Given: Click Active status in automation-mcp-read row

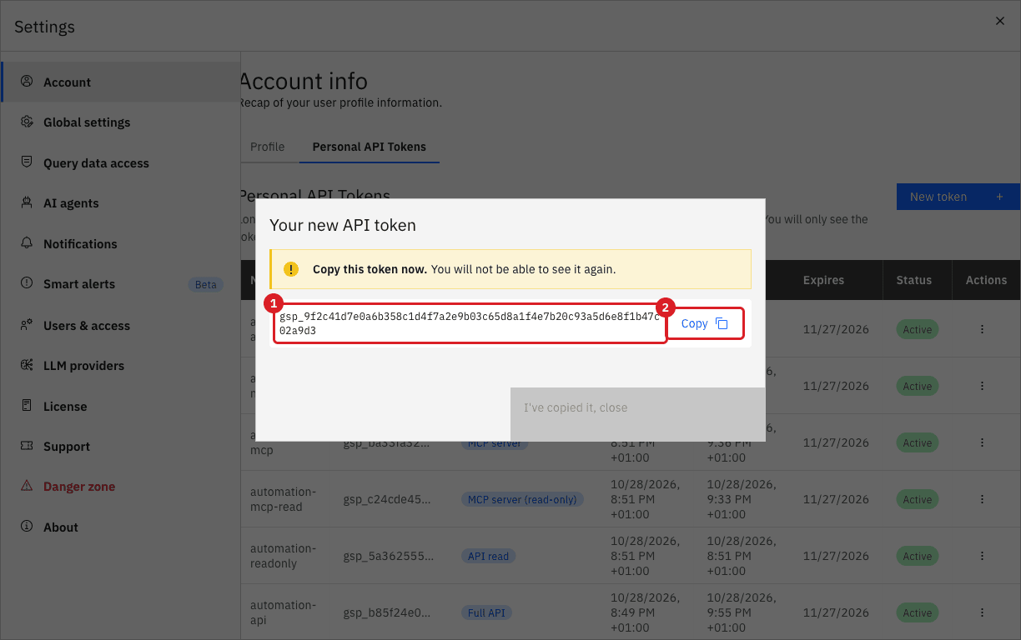Looking at the screenshot, I should [918, 499].
